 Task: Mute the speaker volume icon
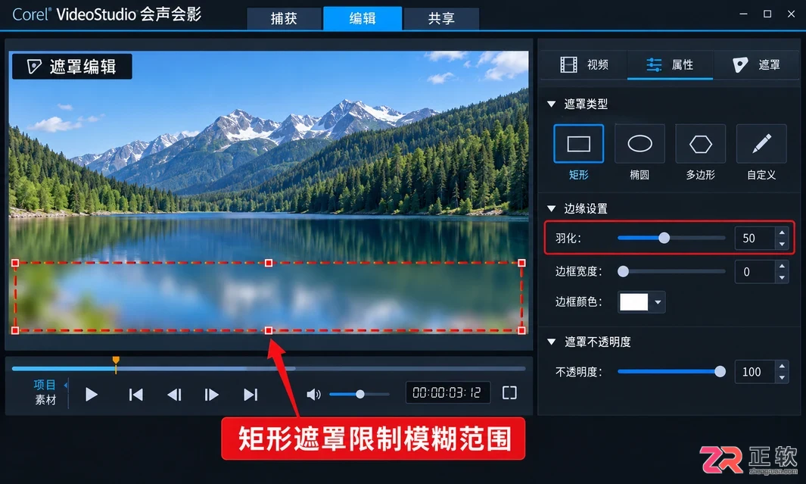click(313, 395)
